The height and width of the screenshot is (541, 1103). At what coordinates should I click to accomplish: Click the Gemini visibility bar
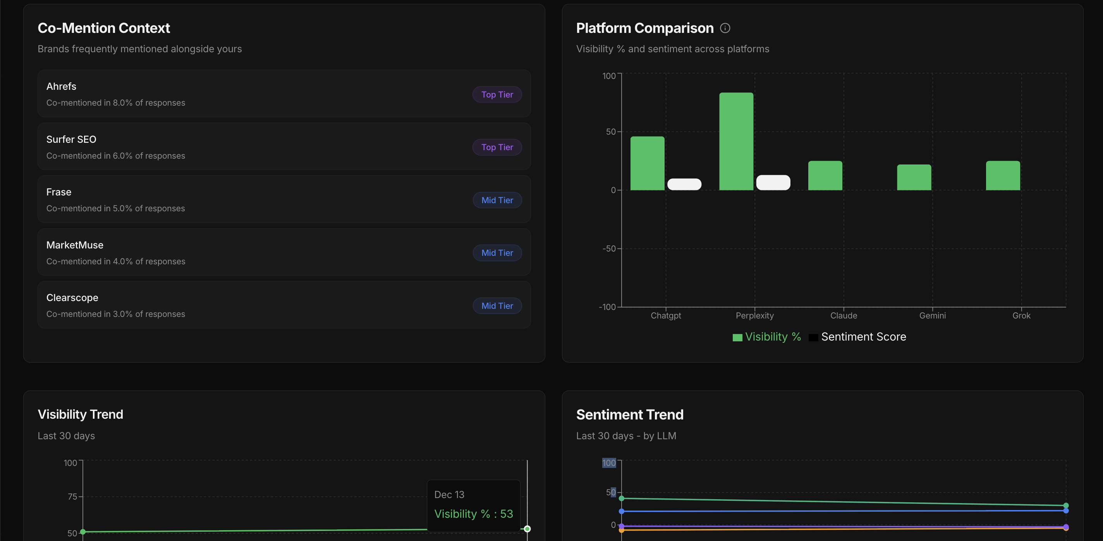coord(914,177)
